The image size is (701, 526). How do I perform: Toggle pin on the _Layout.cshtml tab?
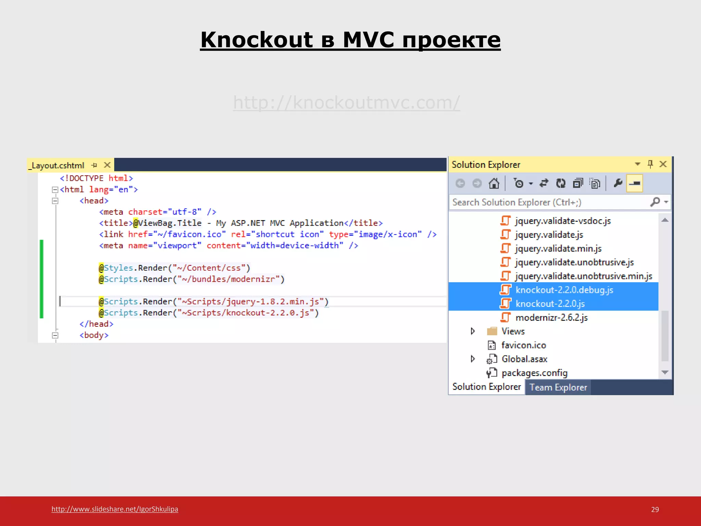click(x=94, y=165)
